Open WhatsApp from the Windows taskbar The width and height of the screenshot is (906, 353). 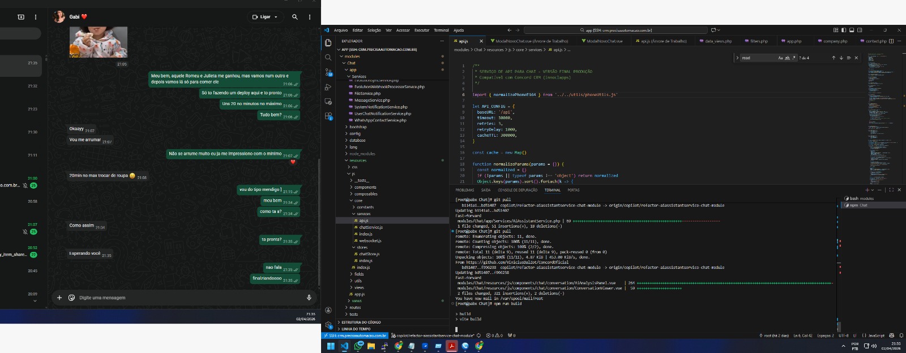359,346
